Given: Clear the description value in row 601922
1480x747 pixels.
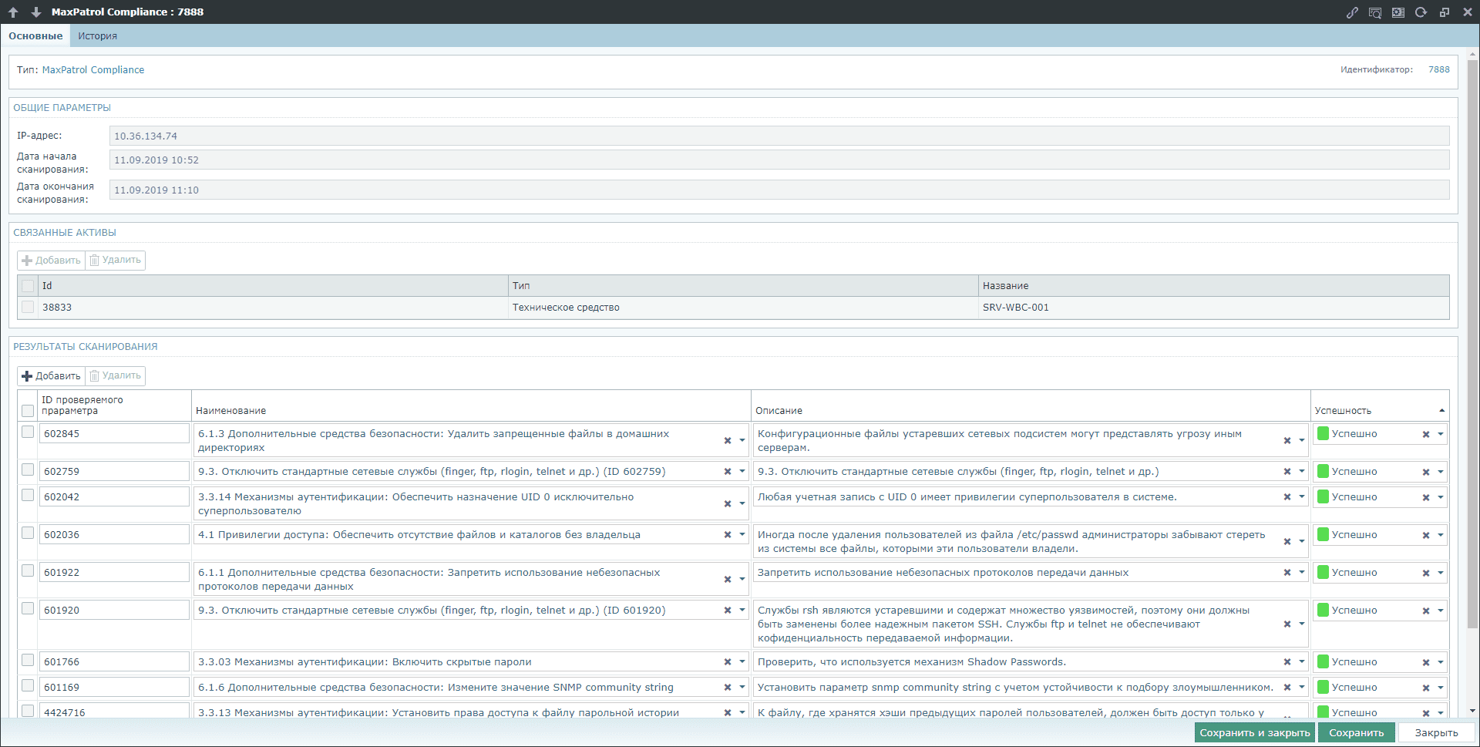Looking at the screenshot, I should point(1287,573).
